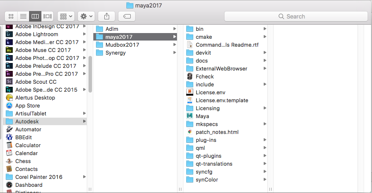Select the column view button
This screenshot has width=372, height=193.
coord(35,16)
